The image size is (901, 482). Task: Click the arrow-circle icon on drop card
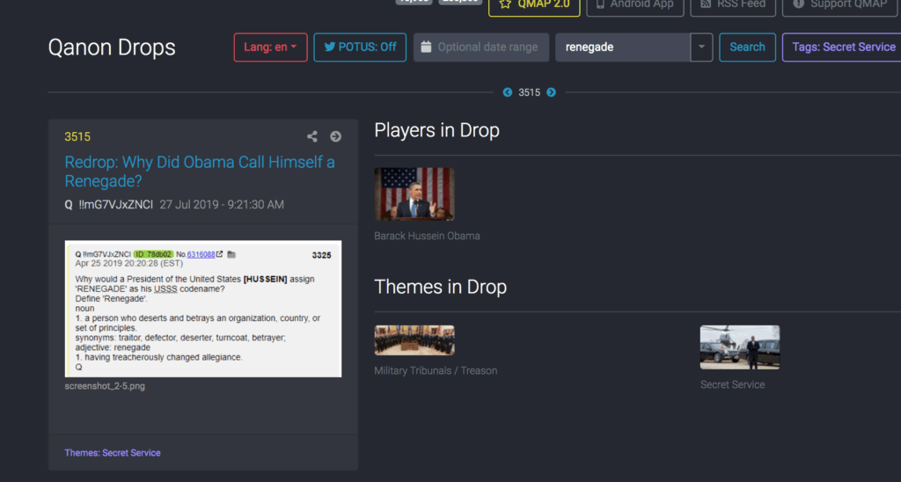[x=335, y=136]
